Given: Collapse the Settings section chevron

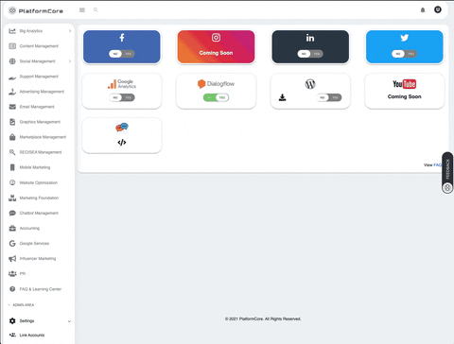Looking at the screenshot, I should (69, 321).
